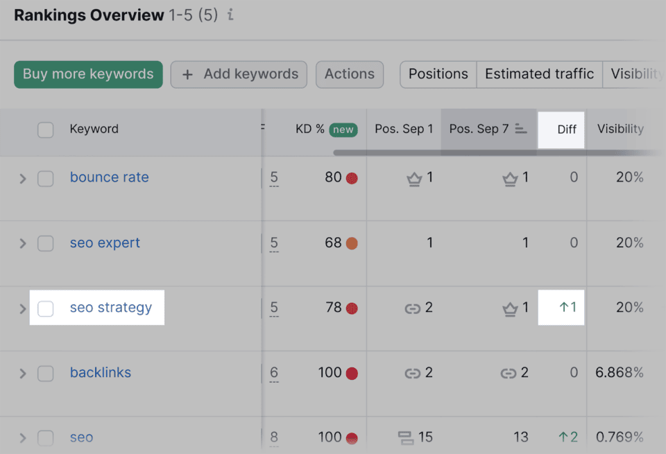666x454 pixels.
Task: Click the crown icon in seo strategy Sep 7 position
Action: (x=510, y=308)
